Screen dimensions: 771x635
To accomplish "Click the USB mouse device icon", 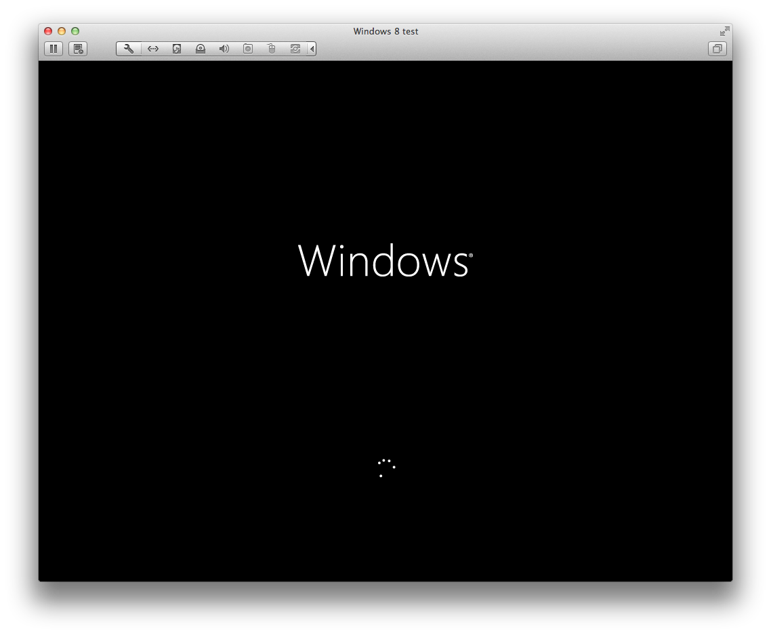I will click(272, 49).
